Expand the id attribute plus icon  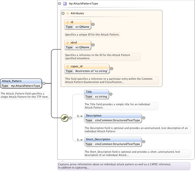pyautogui.click(x=93, y=24)
